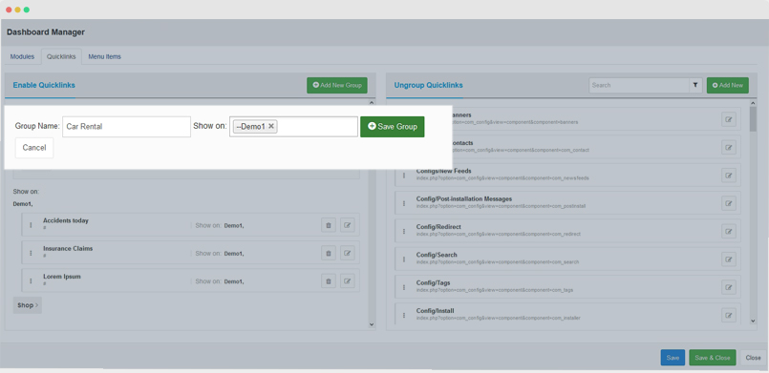
Task: Delete the Insurance Claims quicklink
Action: point(329,253)
